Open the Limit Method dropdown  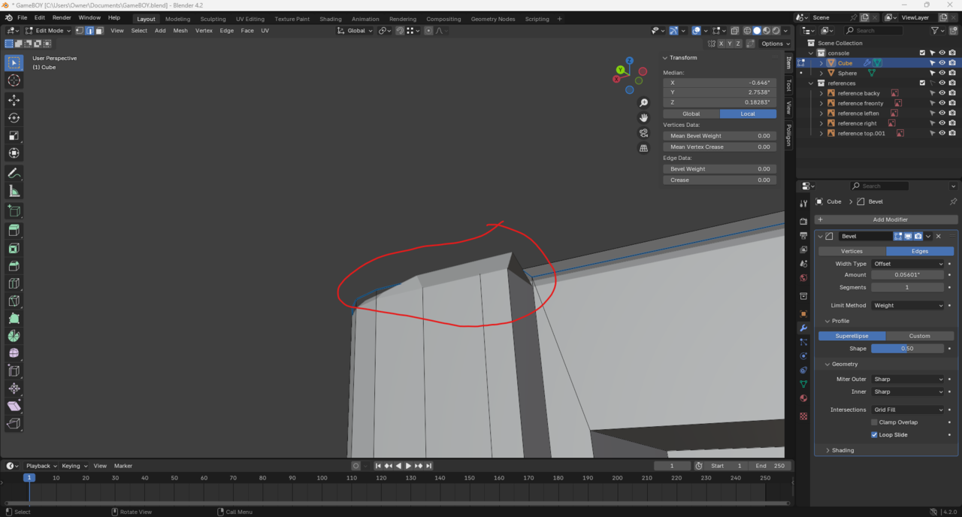(907, 306)
